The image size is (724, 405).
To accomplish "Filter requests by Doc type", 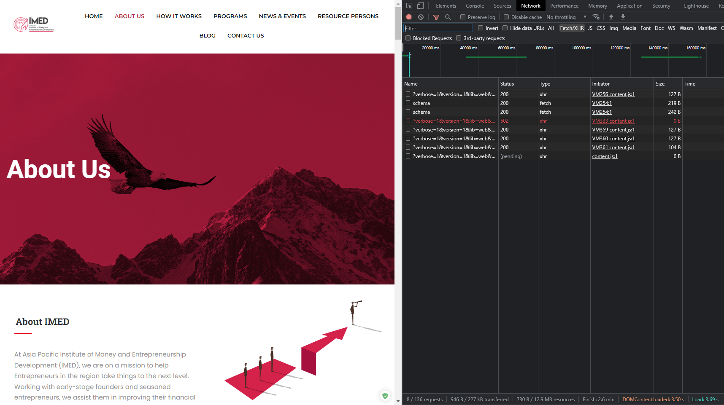I will (659, 28).
